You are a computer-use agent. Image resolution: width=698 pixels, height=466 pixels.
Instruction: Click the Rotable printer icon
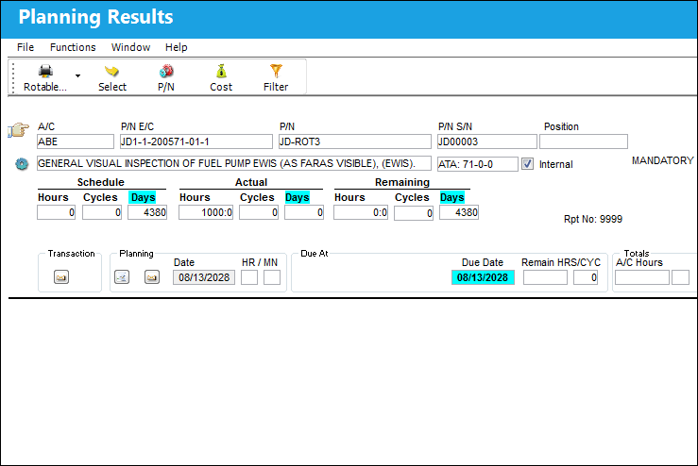pyautogui.click(x=45, y=71)
